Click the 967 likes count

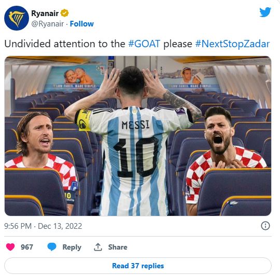coord(27,247)
